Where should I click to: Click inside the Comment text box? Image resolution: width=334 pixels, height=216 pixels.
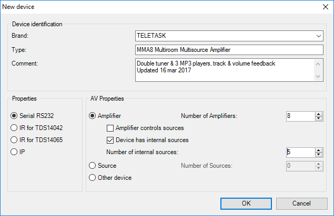click(x=224, y=69)
